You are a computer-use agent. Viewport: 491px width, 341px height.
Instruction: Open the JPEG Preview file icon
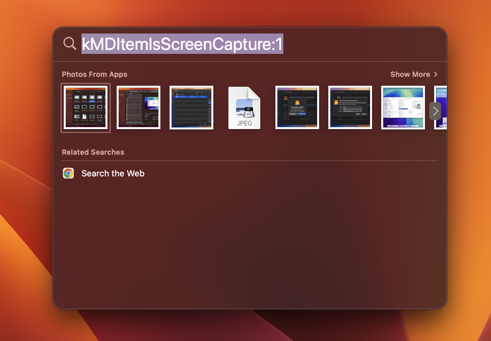244,108
